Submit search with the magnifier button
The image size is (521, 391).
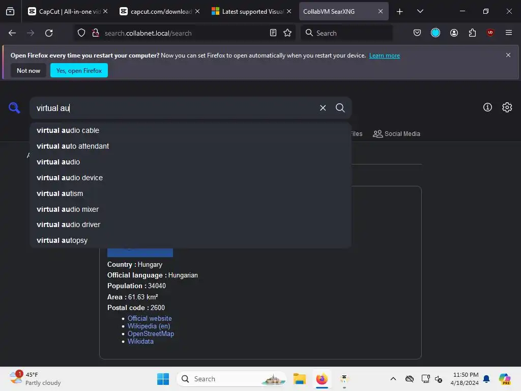(340, 108)
